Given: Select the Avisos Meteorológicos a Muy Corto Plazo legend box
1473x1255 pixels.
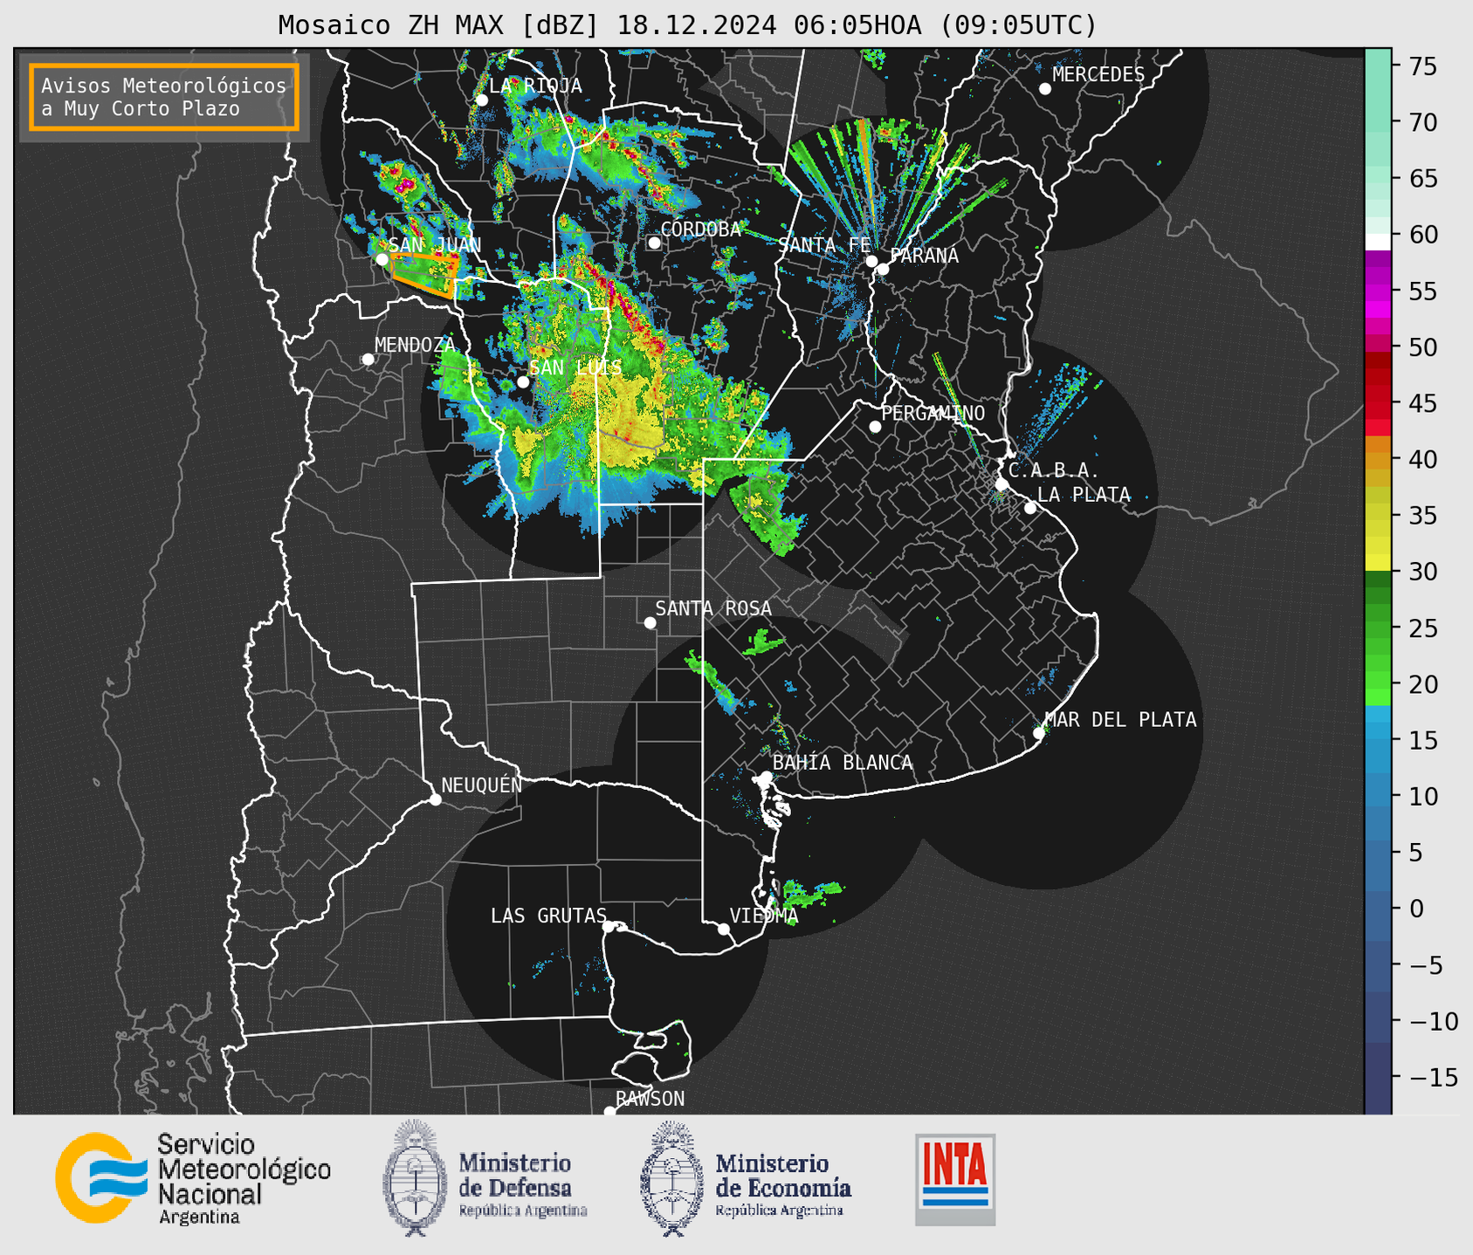Looking at the screenshot, I should (x=164, y=97).
